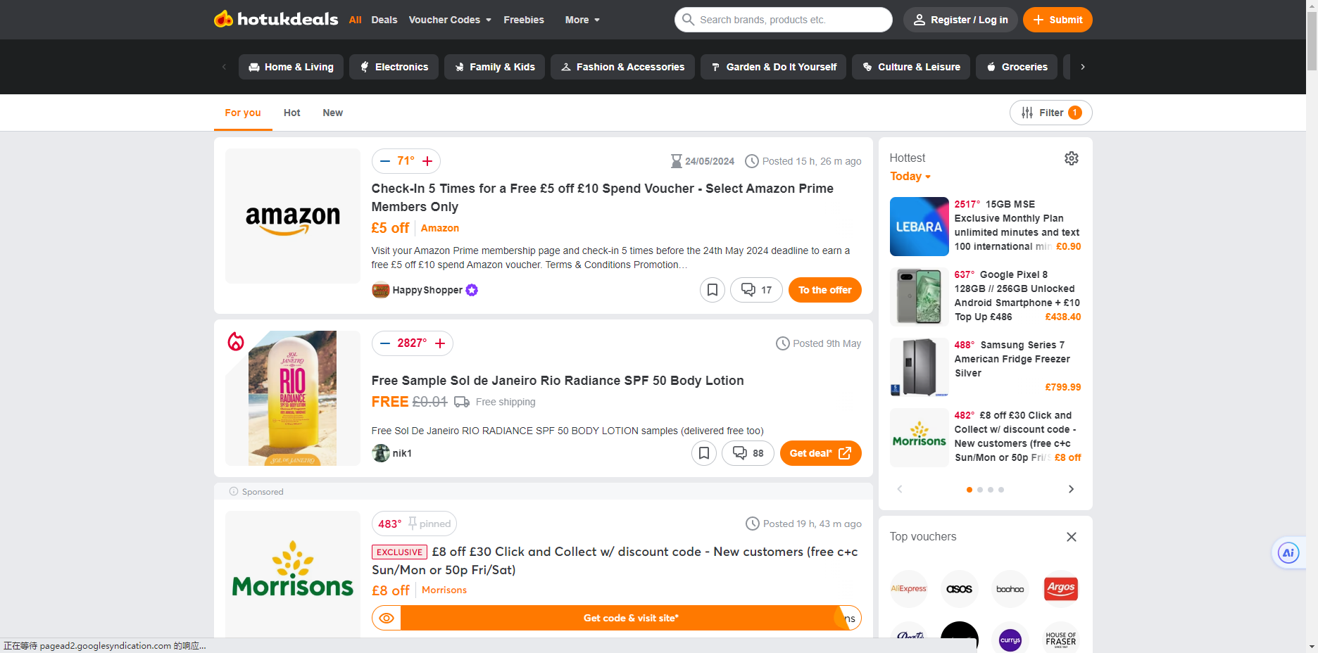The image size is (1318, 653).
Task: Open the Google Pixel 8 hottest deal
Action: coord(986,297)
